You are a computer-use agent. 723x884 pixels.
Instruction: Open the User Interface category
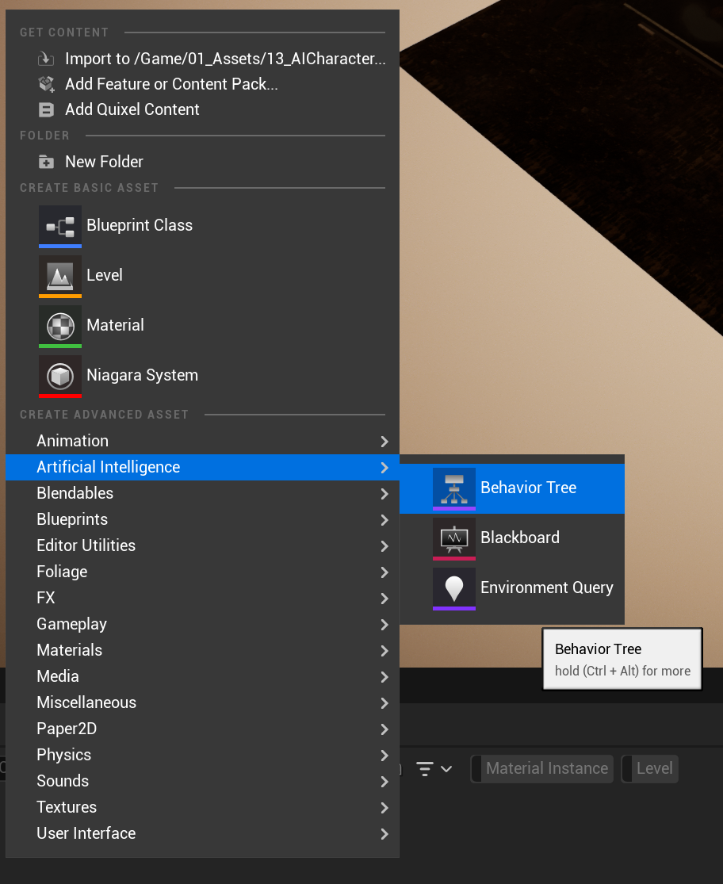[x=202, y=834]
